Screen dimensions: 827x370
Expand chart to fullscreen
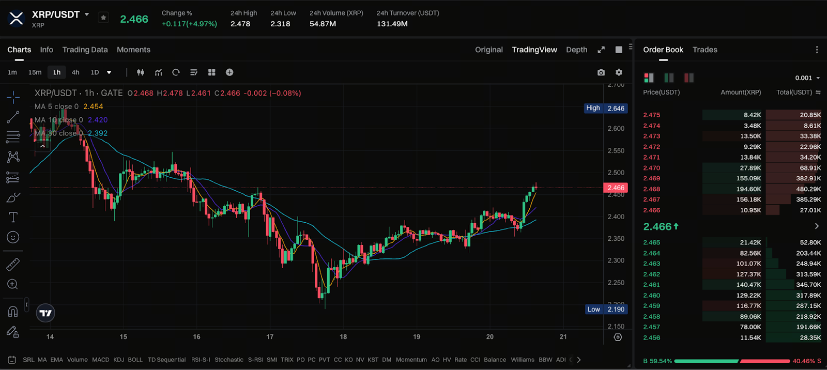(x=601, y=50)
